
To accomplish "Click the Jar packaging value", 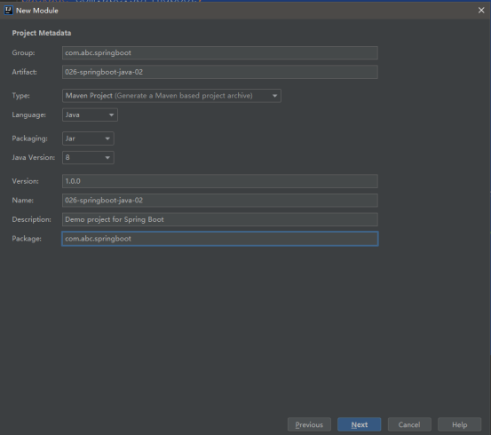I will (70, 138).
